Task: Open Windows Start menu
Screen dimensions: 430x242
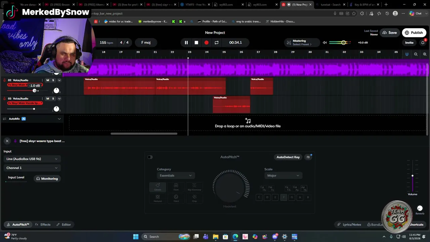Action: point(136,237)
